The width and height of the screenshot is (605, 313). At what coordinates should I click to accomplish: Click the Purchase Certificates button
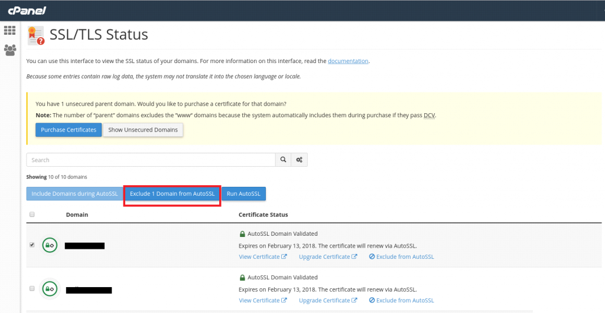click(69, 130)
